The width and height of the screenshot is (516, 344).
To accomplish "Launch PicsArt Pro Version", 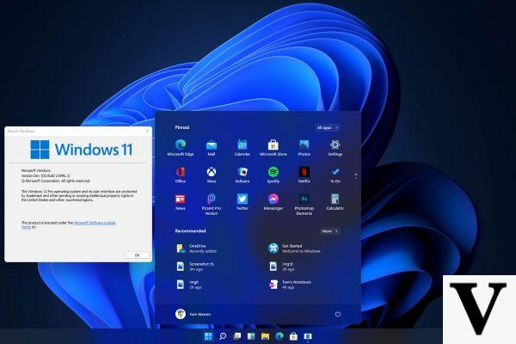I will point(212,204).
